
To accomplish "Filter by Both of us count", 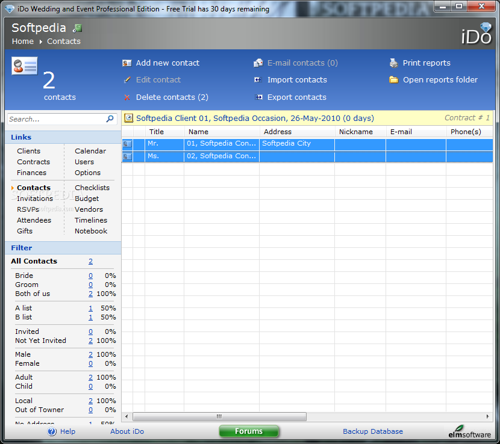I will pos(90,294).
